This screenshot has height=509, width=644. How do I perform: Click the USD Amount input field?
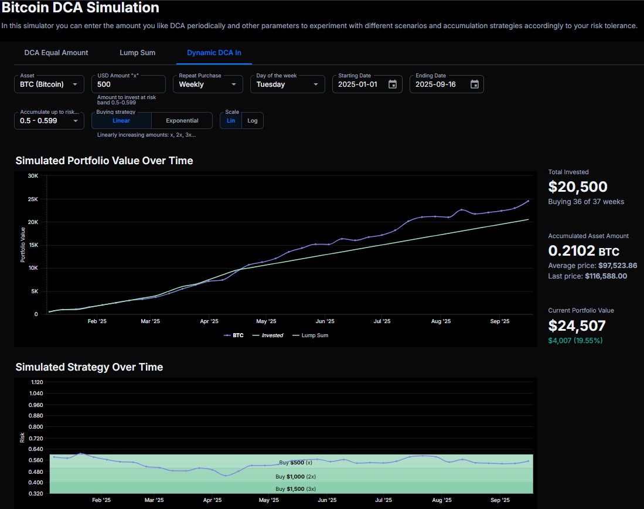(128, 84)
